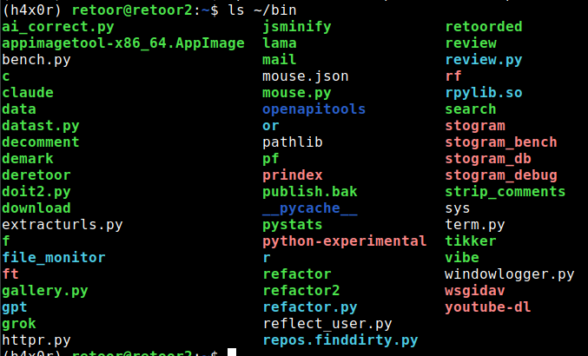Screen dimensions: 588x356
Task: Select the stogram_bench filename
Action: click(501, 142)
